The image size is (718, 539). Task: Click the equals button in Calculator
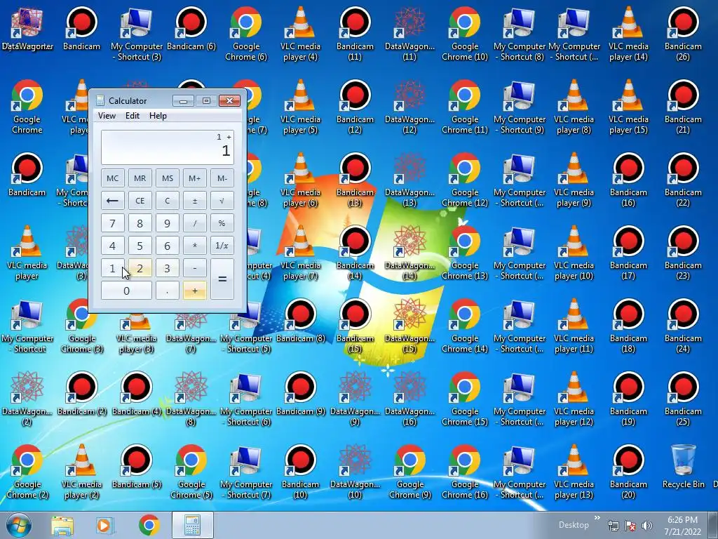(x=222, y=279)
